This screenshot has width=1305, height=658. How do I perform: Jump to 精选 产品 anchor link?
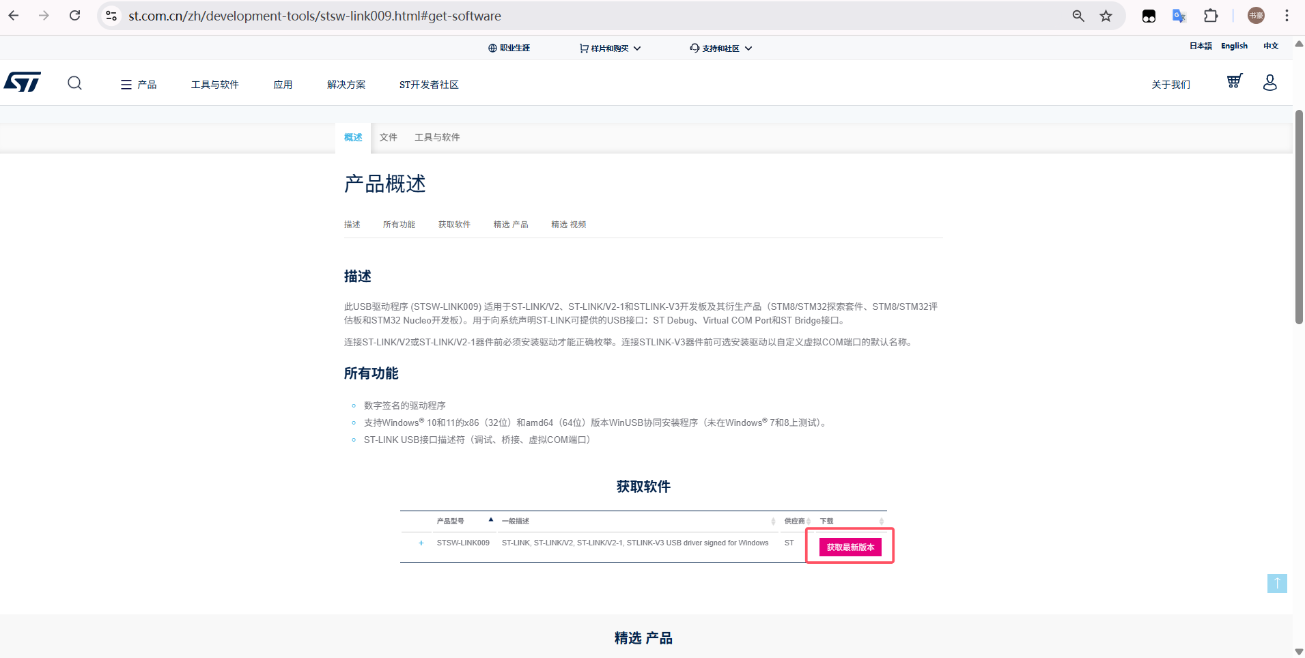pos(511,225)
